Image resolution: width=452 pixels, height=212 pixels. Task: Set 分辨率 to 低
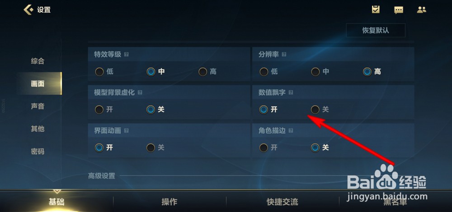tap(268, 71)
